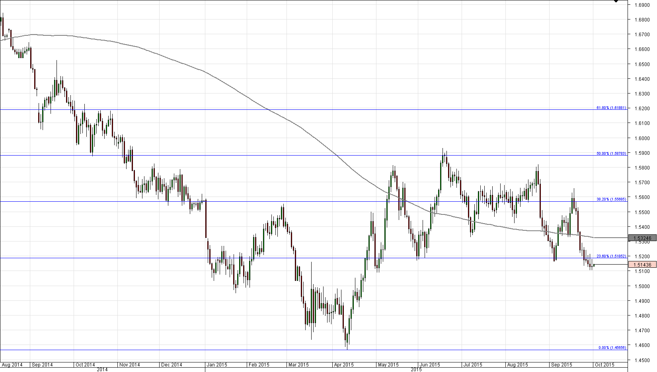Click the Dec 2014 date axis label

tap(172, 365)
